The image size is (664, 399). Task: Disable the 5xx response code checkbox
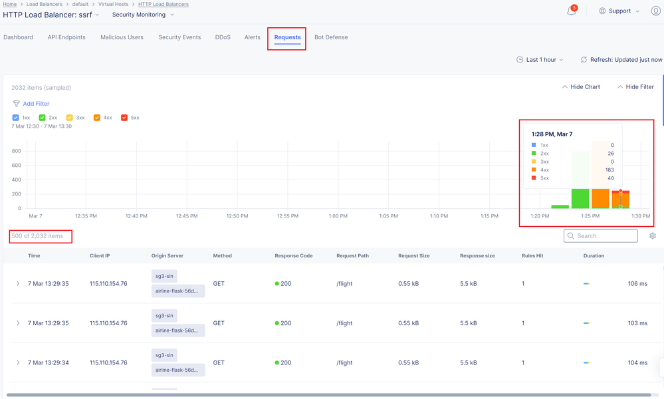[x=124, y=118]
